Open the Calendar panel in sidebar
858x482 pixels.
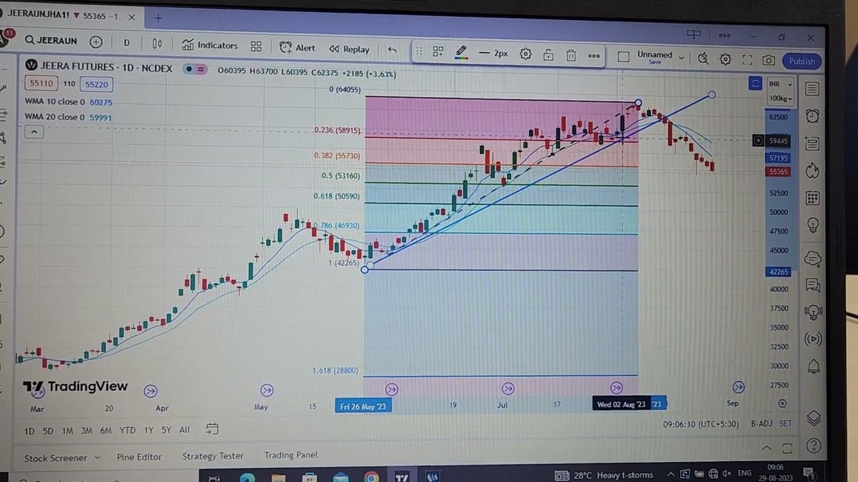pyautogui.click(x=812, y=198)
